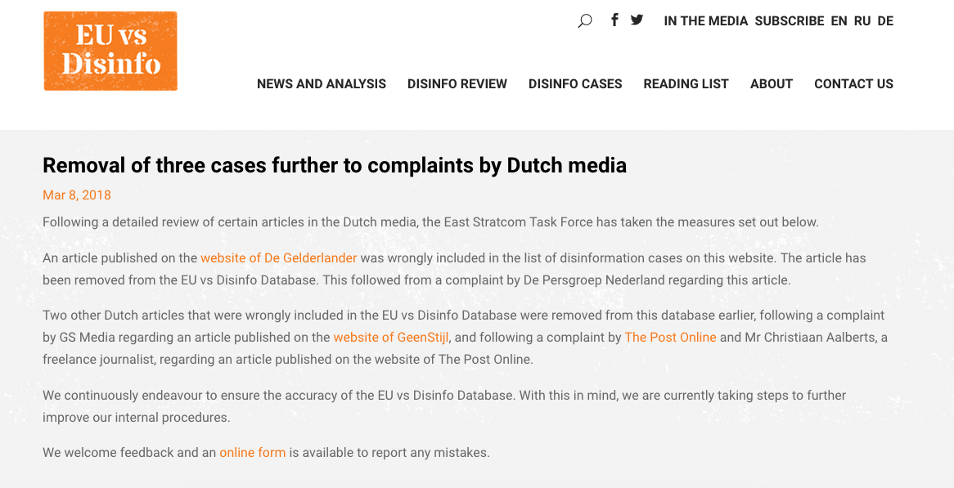The image size is (954, 488).
Task: Switch language to RU
Action: point(862,21)
